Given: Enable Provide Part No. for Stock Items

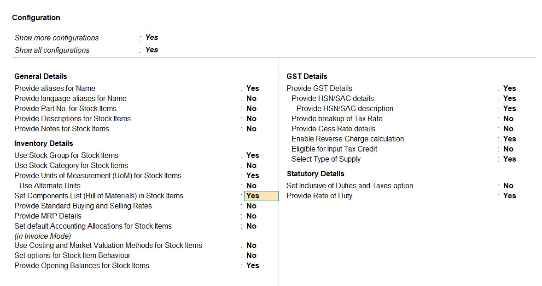Looking at the screenshot, I should tap(251, 108).
